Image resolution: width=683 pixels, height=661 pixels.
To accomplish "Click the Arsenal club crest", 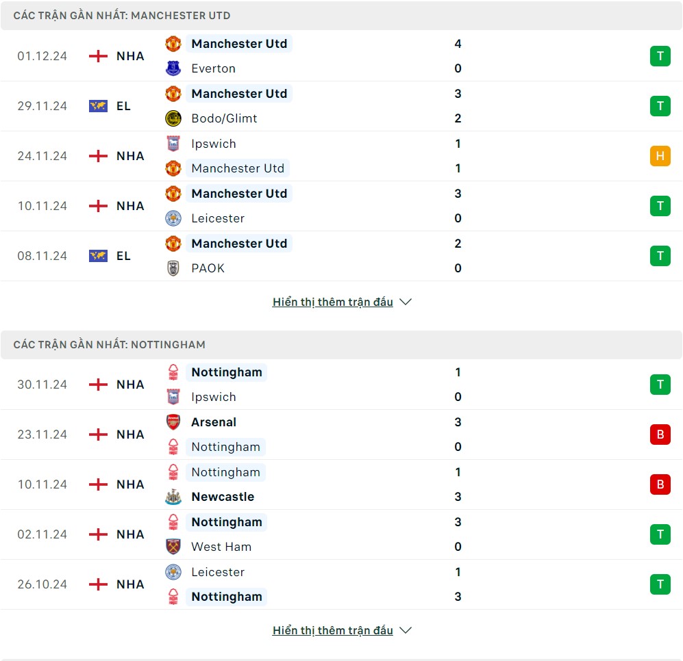I will (x=173, y=422).
